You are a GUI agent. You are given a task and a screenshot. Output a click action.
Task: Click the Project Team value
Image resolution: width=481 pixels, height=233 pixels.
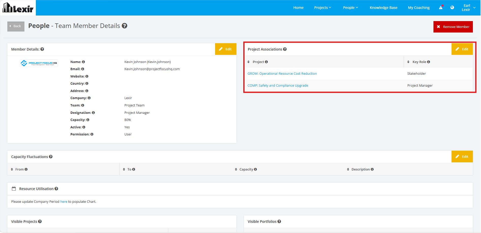pos(134,105)
